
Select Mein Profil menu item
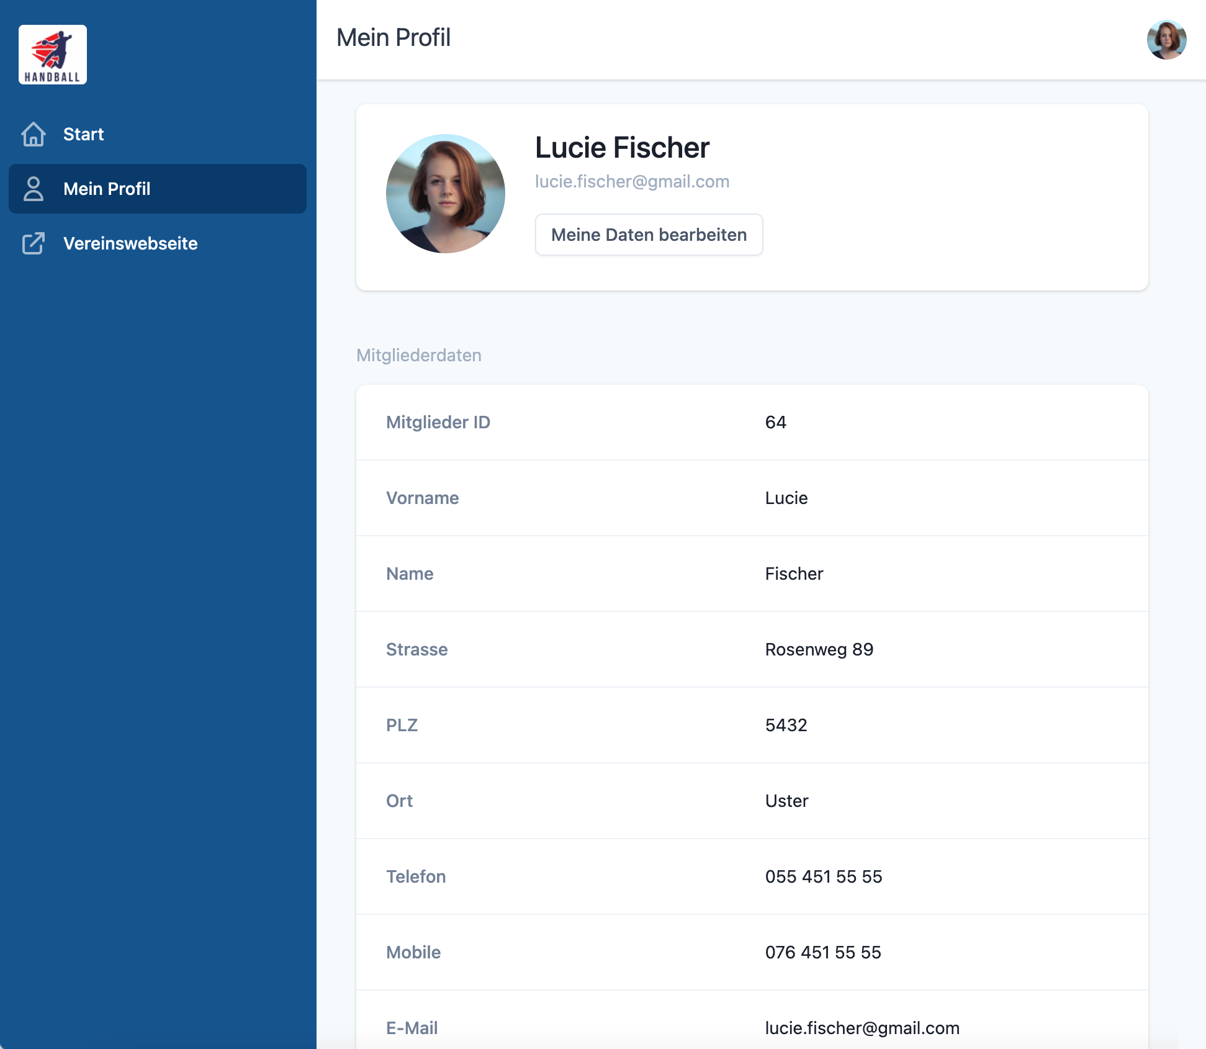107,189
